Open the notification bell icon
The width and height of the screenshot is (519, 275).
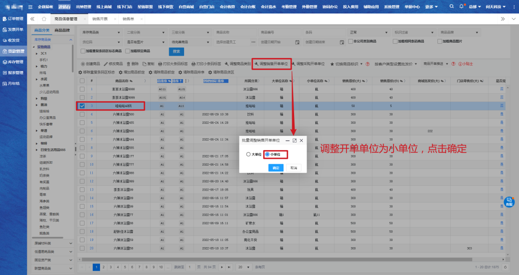click(462, 7)
